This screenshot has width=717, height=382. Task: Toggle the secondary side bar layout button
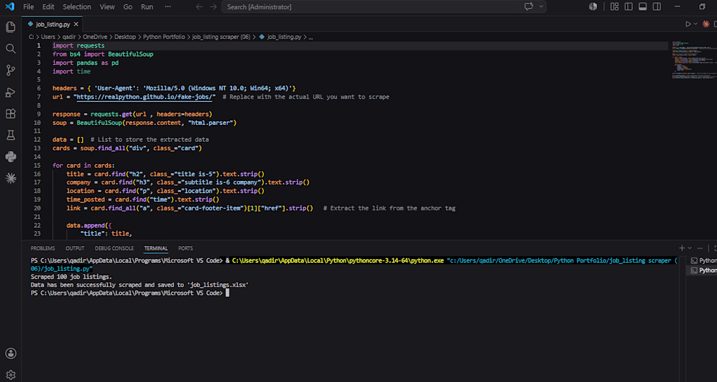(656, 7)
